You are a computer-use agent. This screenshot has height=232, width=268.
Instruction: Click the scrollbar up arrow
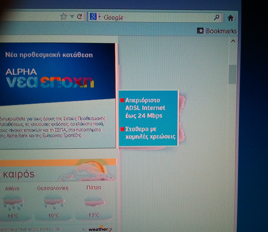coord(233,41)
